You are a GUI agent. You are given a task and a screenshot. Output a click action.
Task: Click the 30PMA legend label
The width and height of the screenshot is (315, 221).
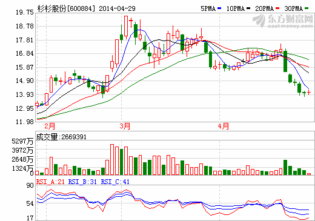point(294,8)
